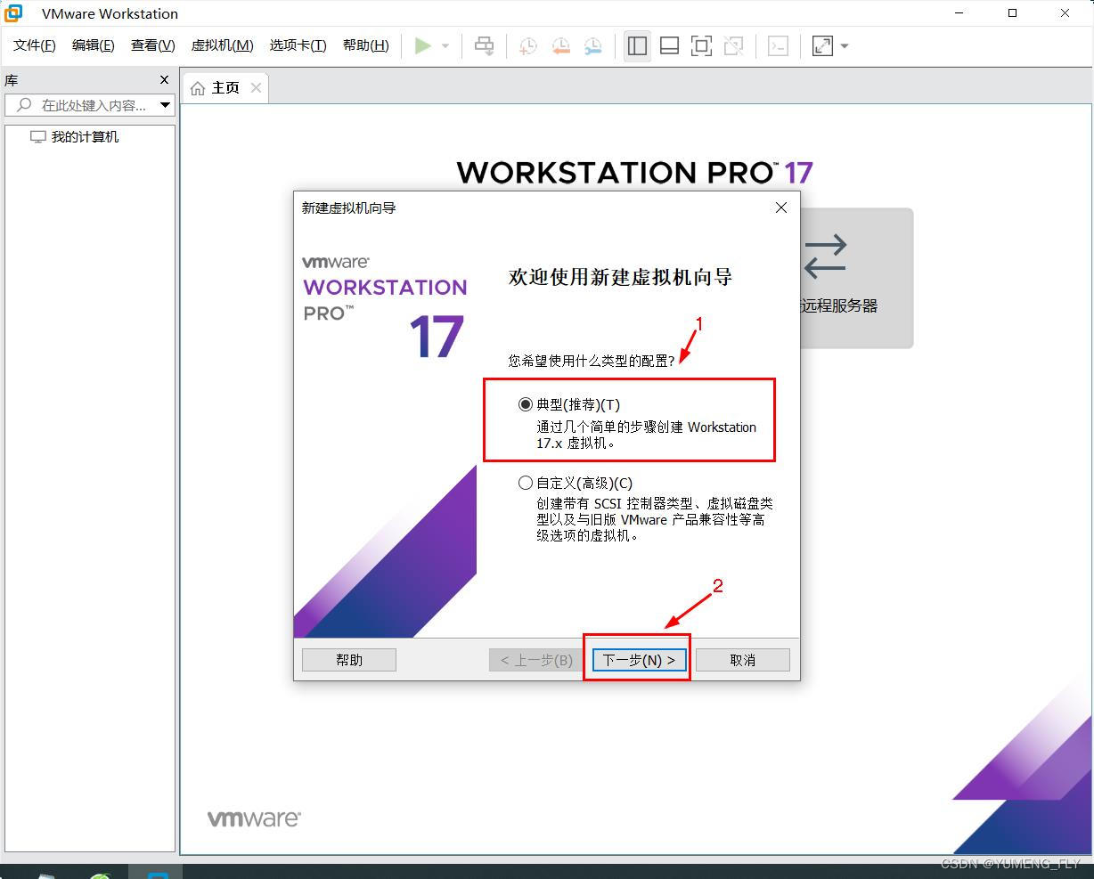Toggle the show library sidebar icon
The width and height of the screenshot is (1094, 879).
coord(637,45)
